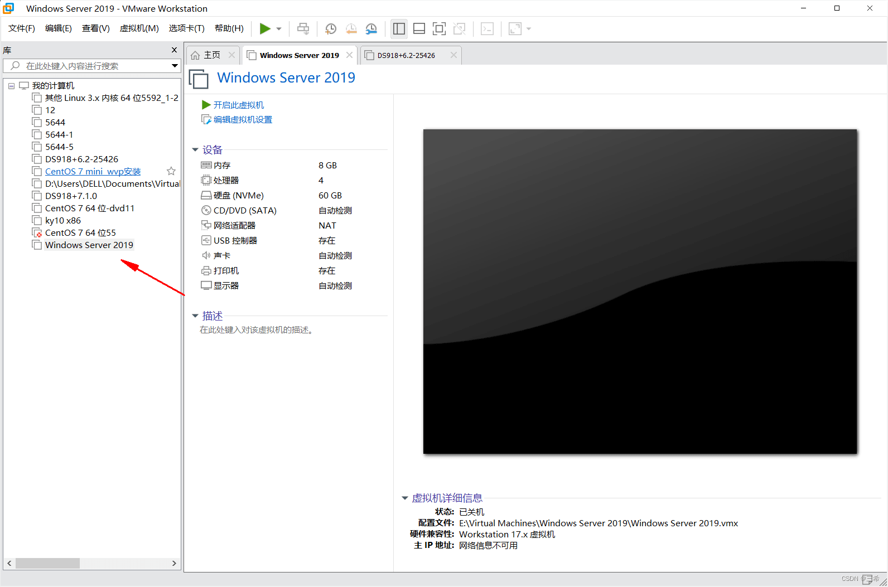
Task: Click the send Ctrl+Alt+Del toolbar icon
Action: (x=303, y=28)
